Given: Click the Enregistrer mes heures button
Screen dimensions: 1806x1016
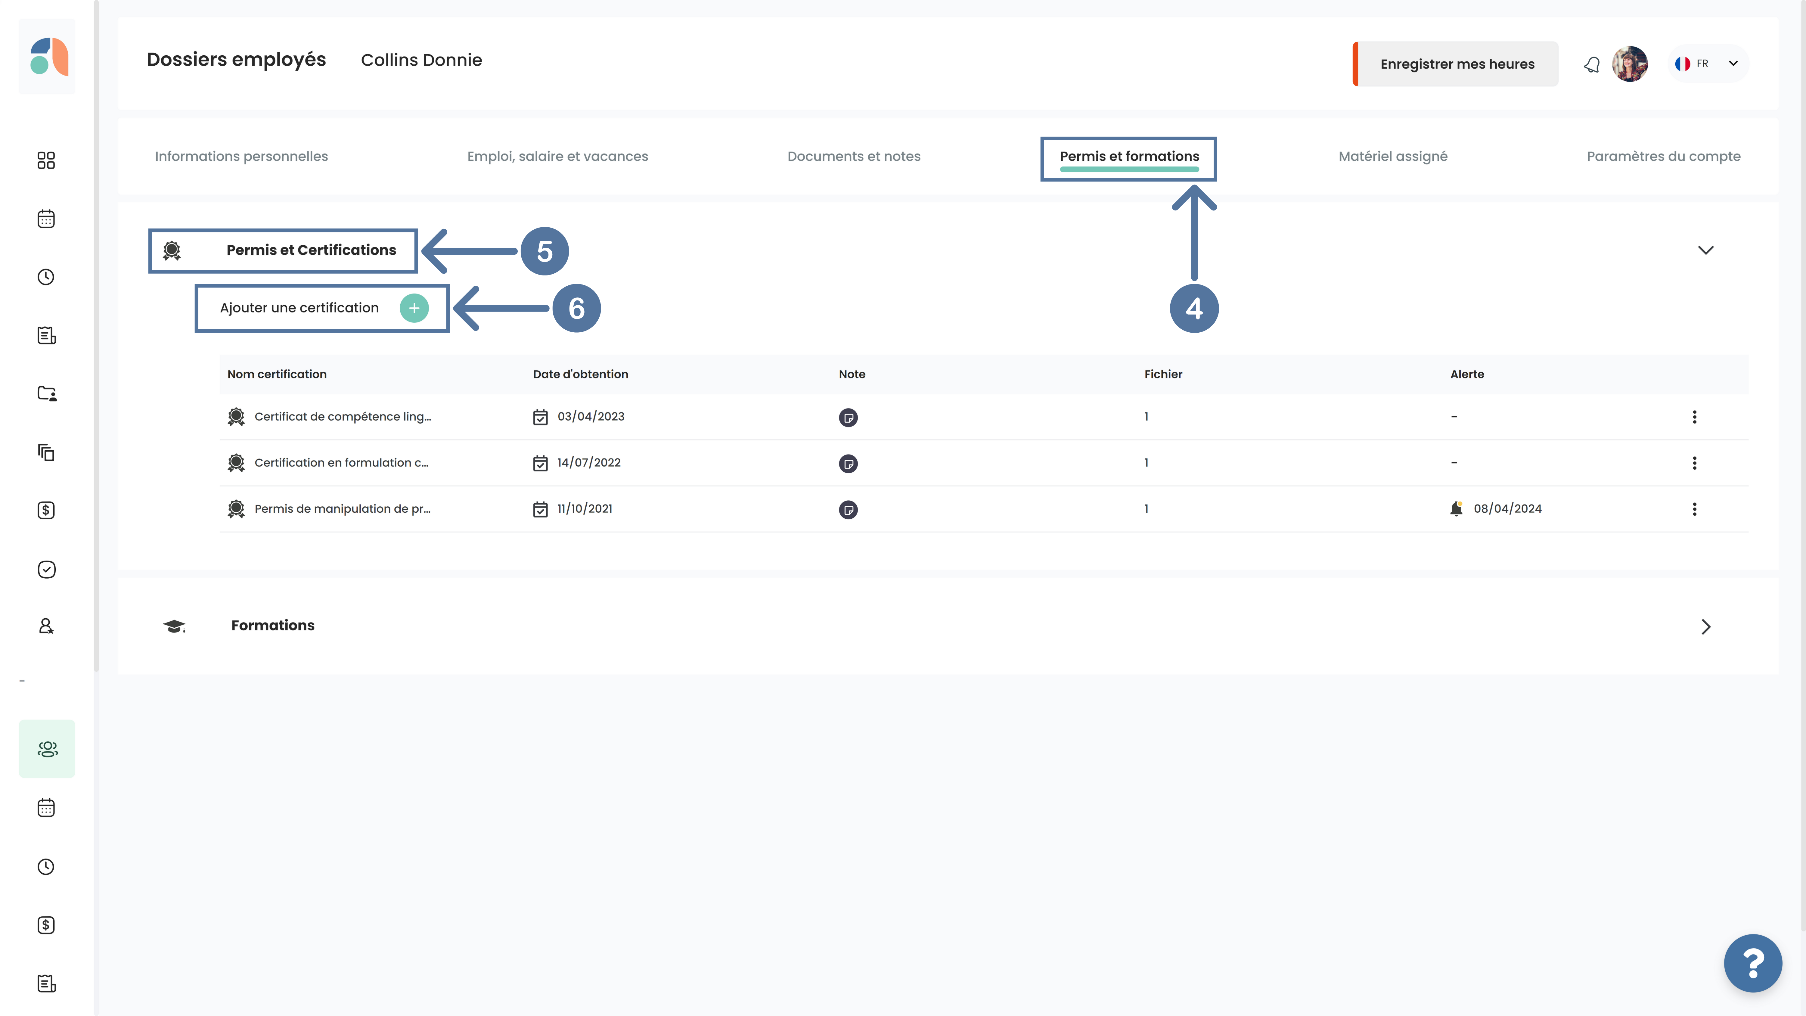Looking at the screenshot, I should tap(1455, 64).
